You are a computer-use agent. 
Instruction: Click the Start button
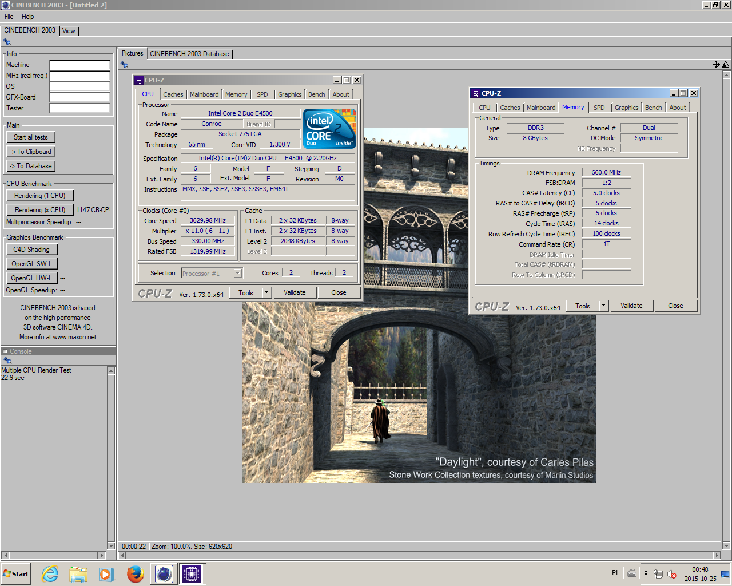(16, 574)
